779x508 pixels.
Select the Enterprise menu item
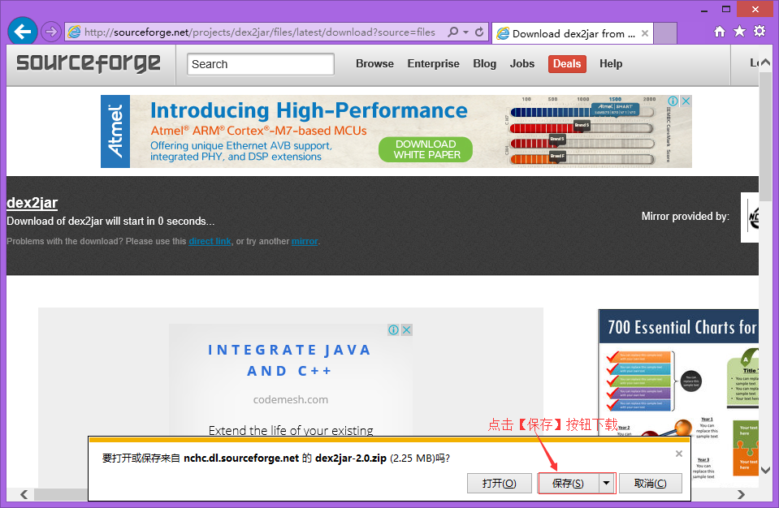[x=433, y=63]
